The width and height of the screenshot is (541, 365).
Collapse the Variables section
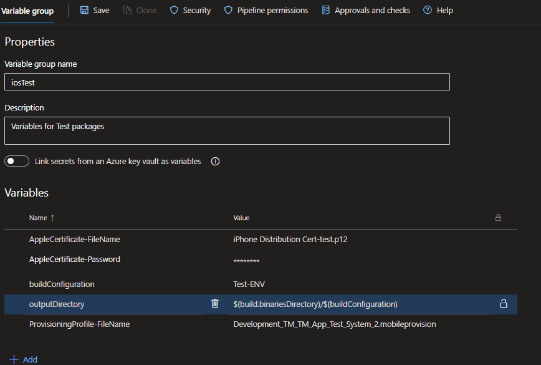pyautogui.click(x=26, y=193)
